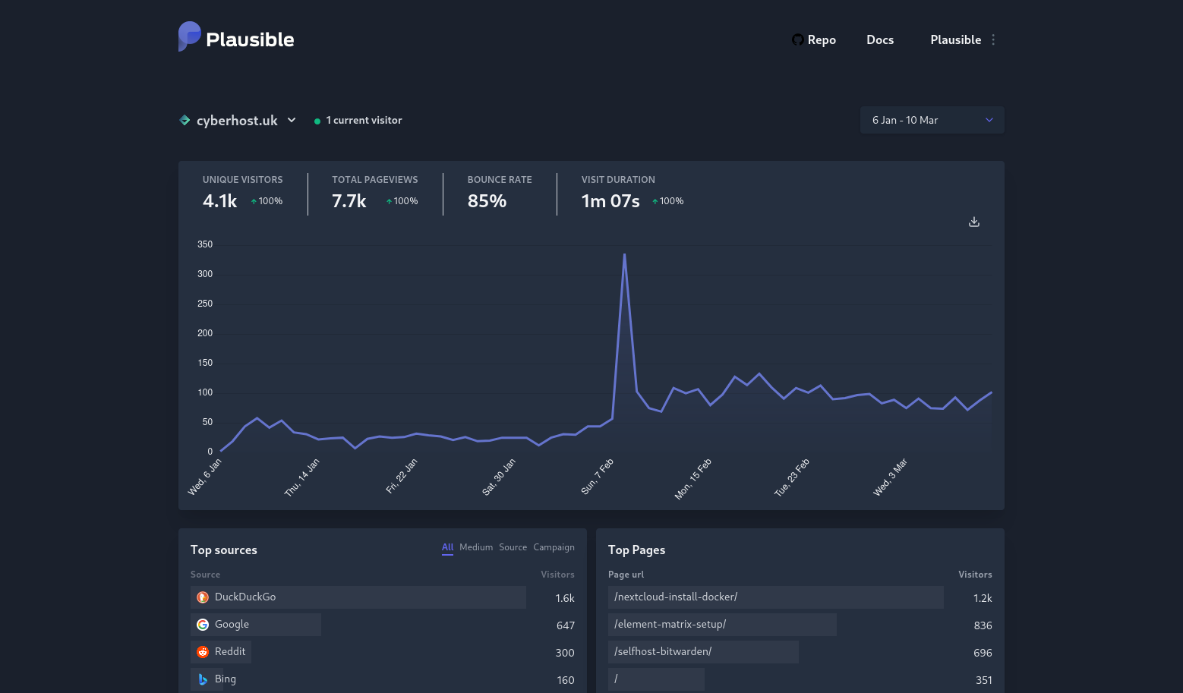This screenshot has height=693, width=1183.
Task: Click the cyberhost.uk site favicon
Action: 185,120
